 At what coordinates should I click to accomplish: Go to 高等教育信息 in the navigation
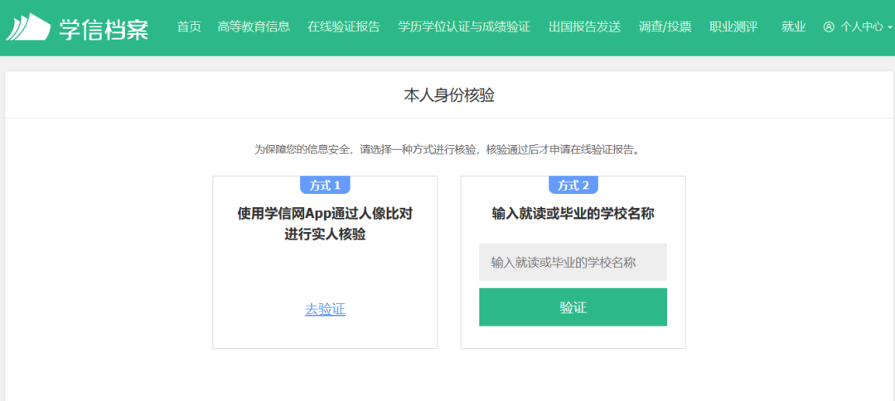254,27
